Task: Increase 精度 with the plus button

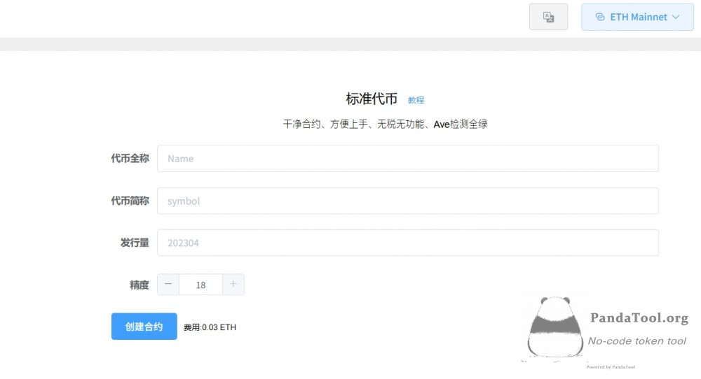Action: click(x=233, y=285)
